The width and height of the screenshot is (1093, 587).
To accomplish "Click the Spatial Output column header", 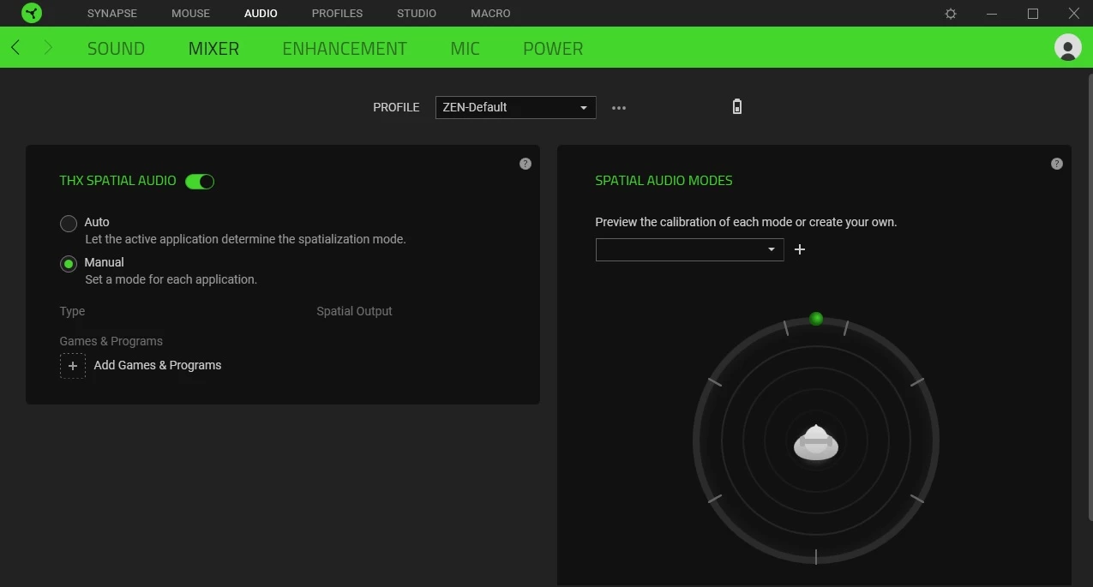I will (x=354, y=311).
